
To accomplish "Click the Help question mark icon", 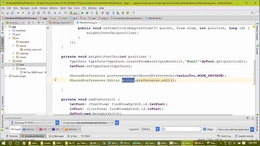I will click(134, 13).
